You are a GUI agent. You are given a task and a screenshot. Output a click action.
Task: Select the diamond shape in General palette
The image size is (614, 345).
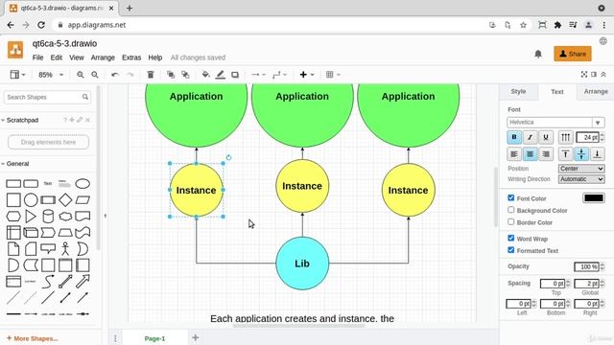pos(65,200)
